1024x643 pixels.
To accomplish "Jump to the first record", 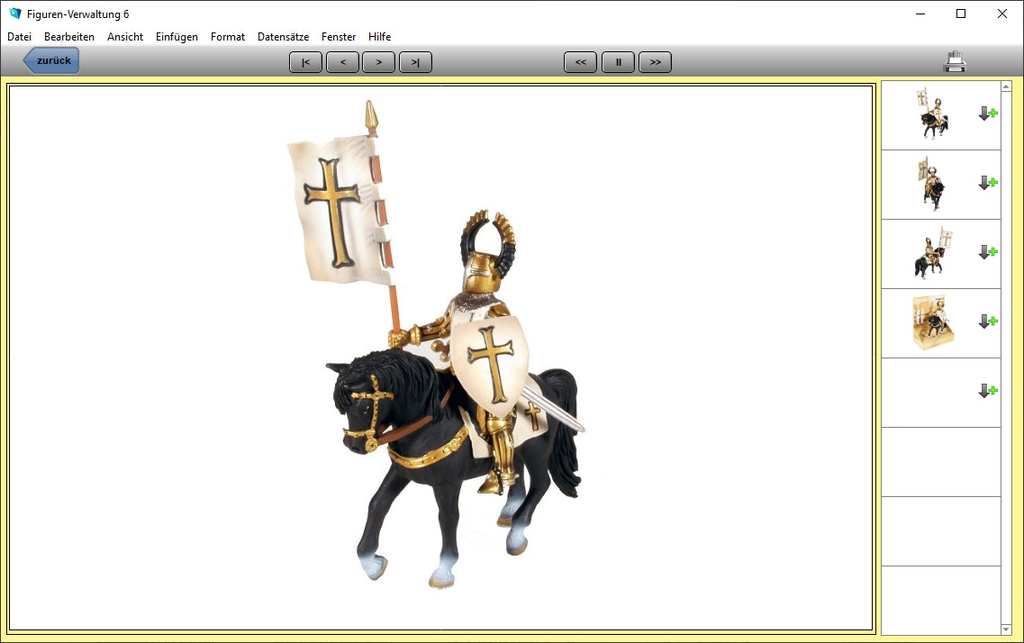I will point(305,62).
